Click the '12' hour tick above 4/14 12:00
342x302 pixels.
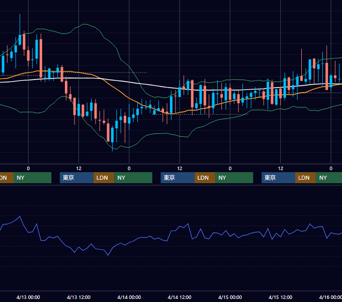tap(180, 169)
